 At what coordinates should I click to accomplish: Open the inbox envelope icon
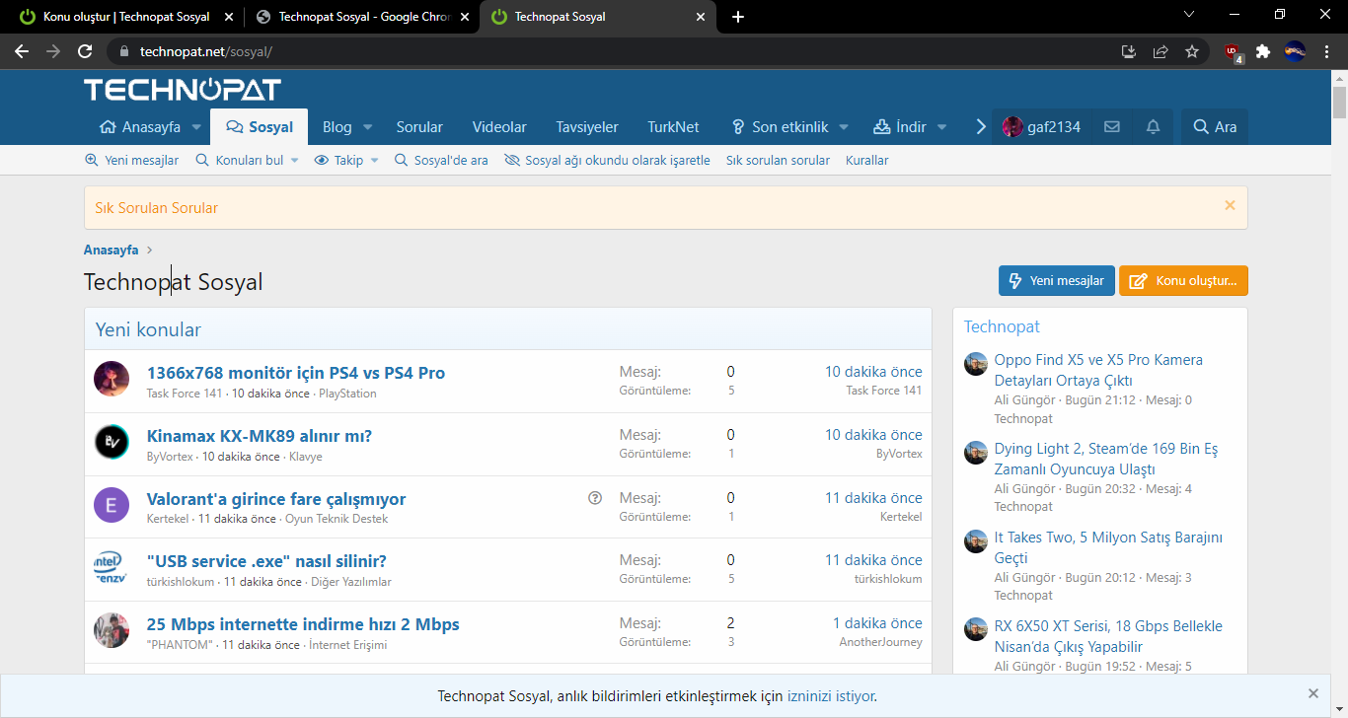pyautogui.click(x=1112, y=127)
